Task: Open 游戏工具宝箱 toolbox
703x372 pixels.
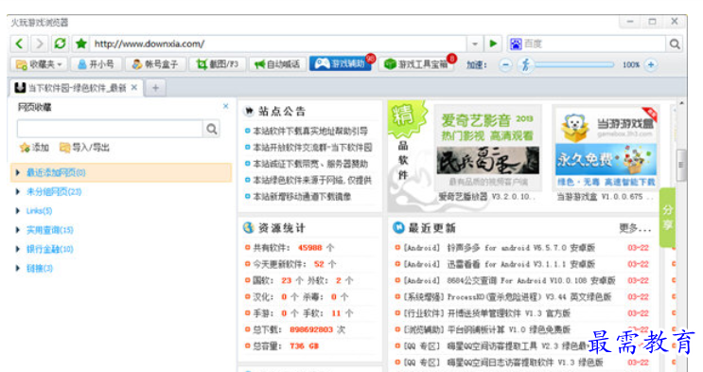Action: (416, 64)
